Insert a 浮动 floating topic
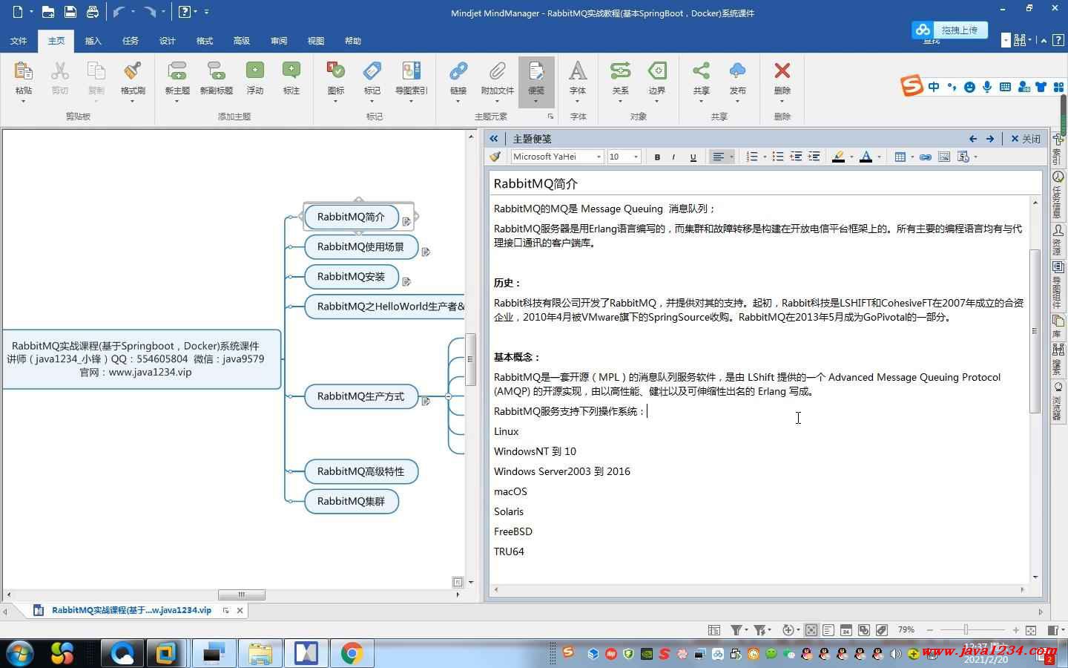The image size is (1068, 668). point(255,78)
